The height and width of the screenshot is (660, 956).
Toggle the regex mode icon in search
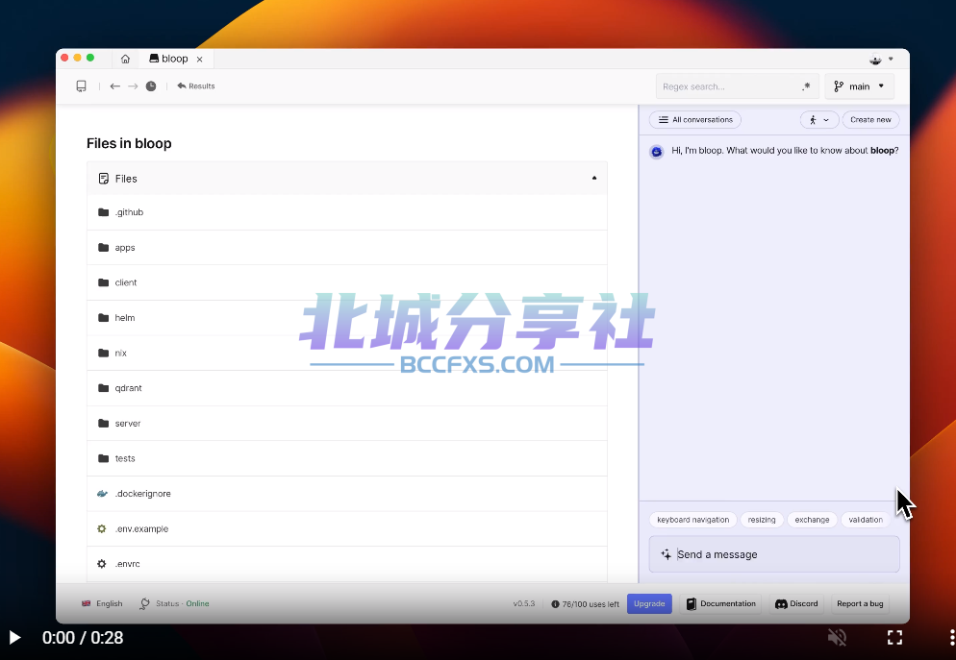pyautogui.click(x=806, y=86)
